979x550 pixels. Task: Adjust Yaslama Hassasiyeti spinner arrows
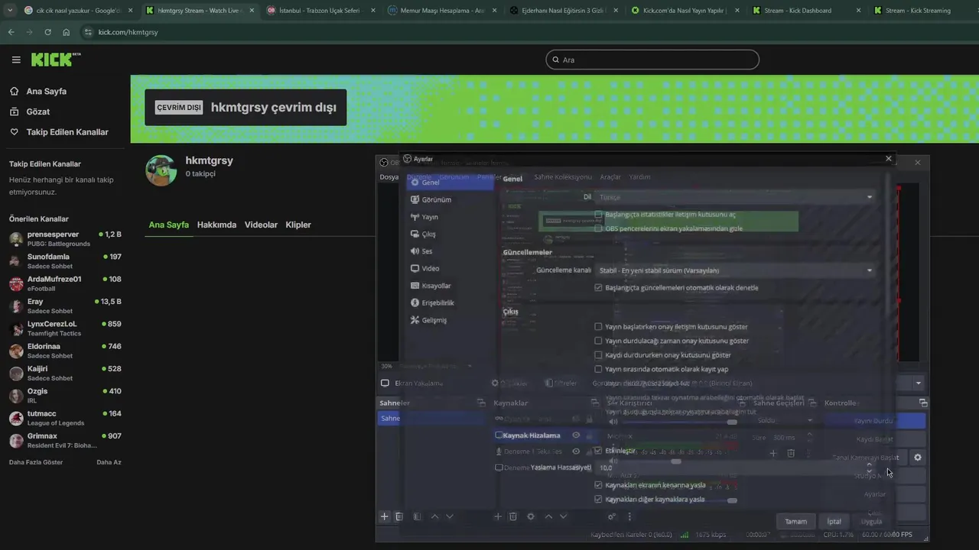(x=869, y=467)
